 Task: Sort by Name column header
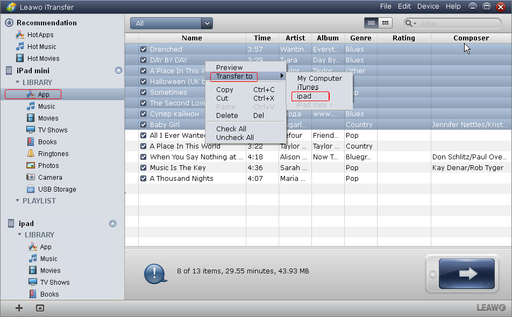click(x=192, y=38)
